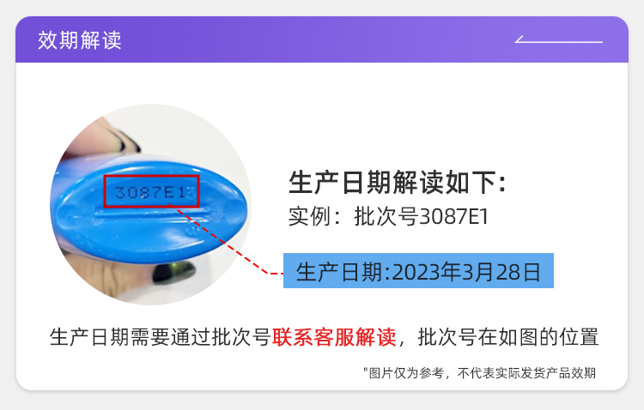Click the circular product photo
This screenshot has width=644, height=410.
151,204
